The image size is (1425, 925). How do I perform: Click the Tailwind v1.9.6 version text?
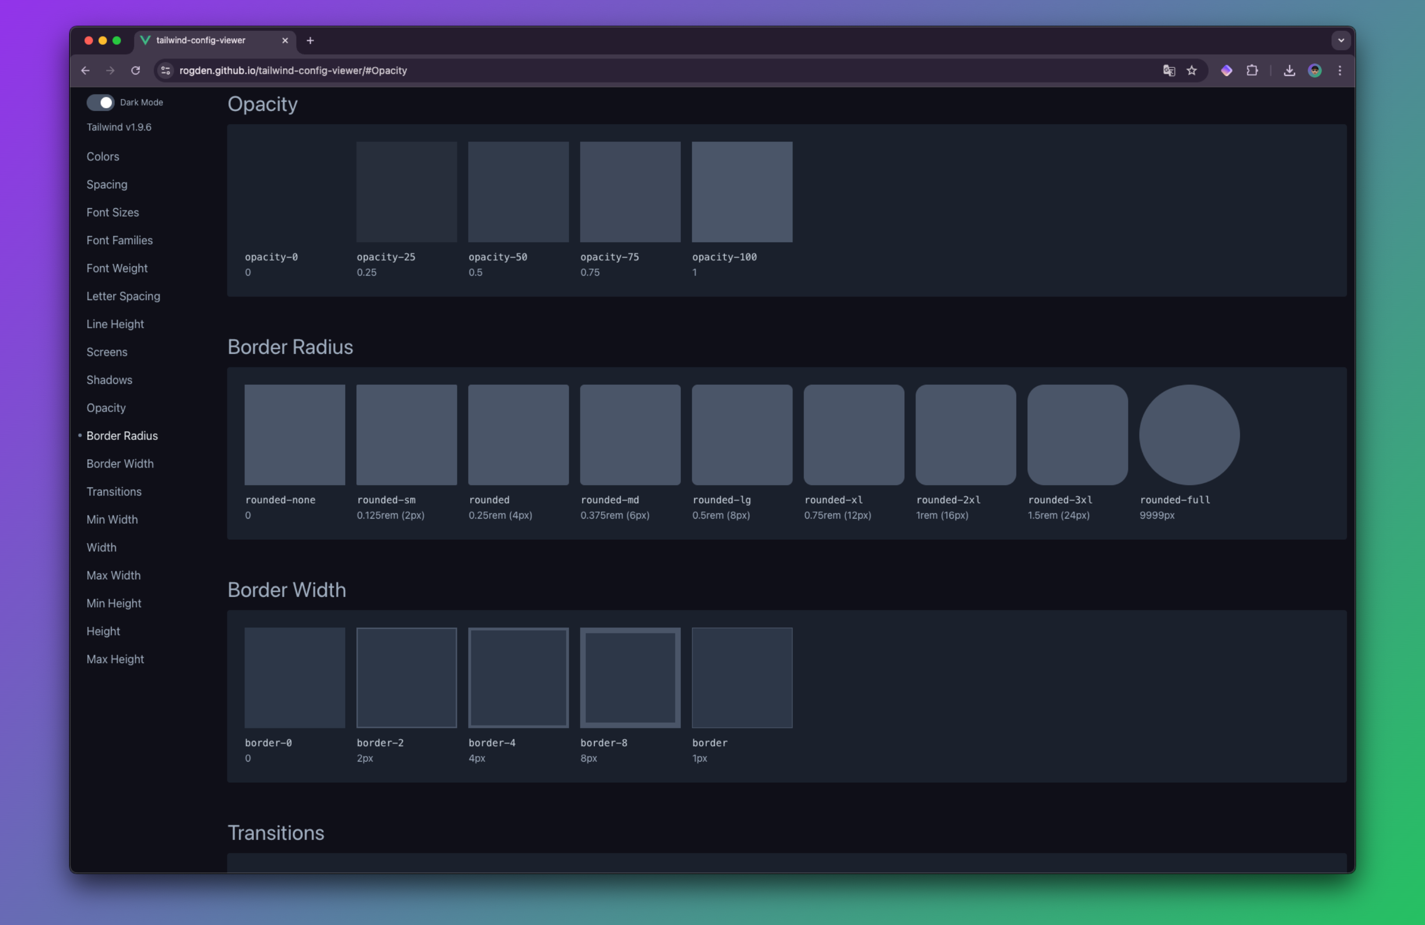pos(119,128)
